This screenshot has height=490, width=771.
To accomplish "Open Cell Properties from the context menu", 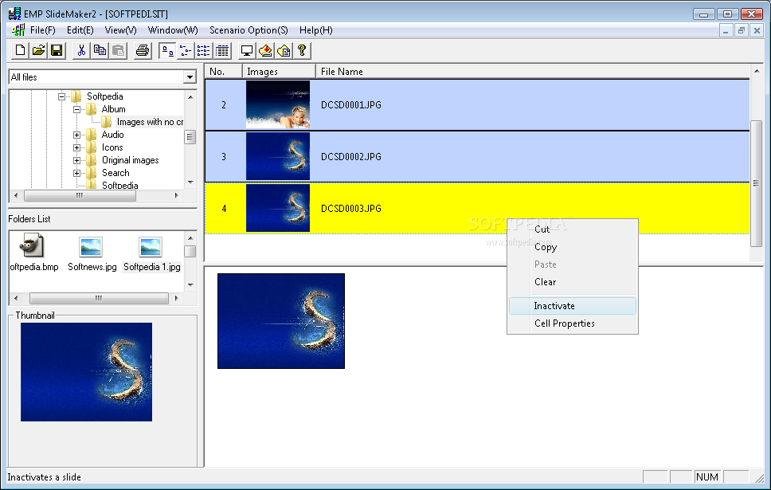I will point(573,323).
